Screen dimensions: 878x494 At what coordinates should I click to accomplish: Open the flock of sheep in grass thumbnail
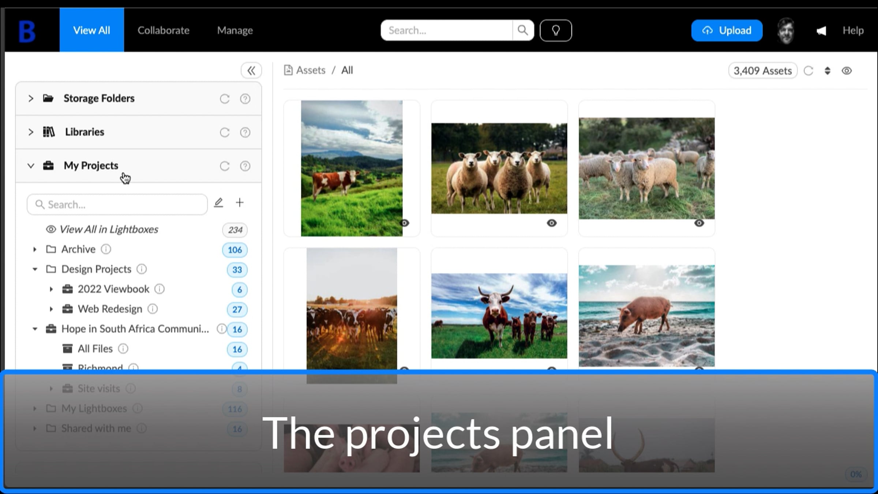pyautogui.click(x=646, y=168)
